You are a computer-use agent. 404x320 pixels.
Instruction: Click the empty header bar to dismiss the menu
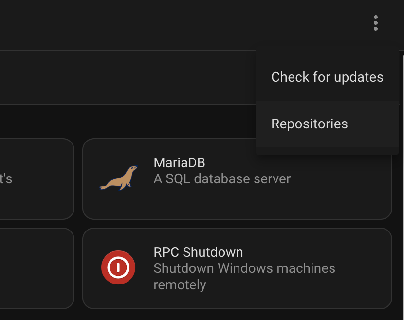[x=181, y=24]
